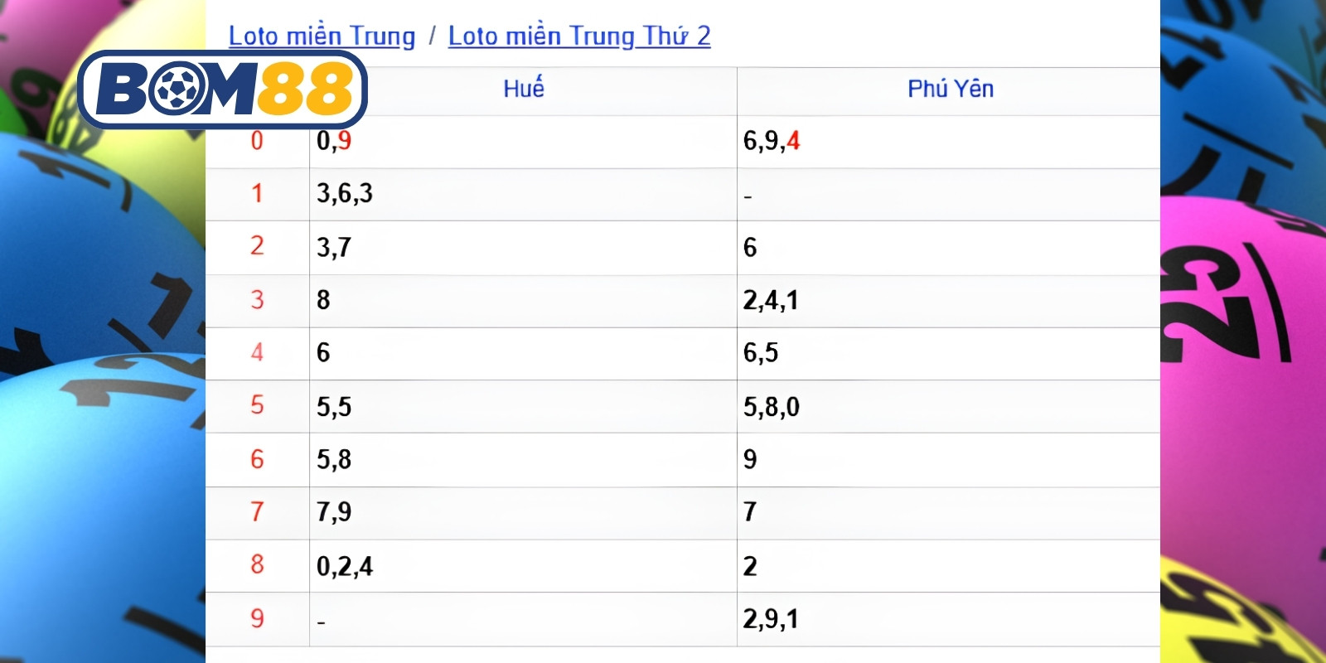The width and height of the screenshot is (1326, 663).
Task: Select Phú Yên cell showing 2,4,1
Action: click(948, 301)
